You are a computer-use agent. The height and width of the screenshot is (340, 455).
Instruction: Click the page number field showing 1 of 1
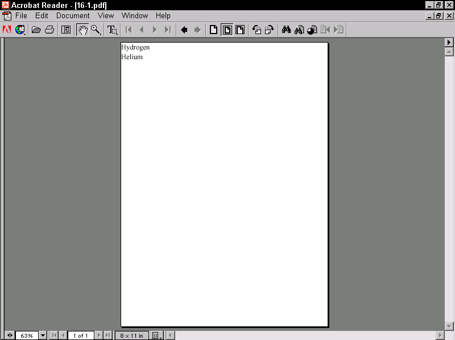click(80, 335)
